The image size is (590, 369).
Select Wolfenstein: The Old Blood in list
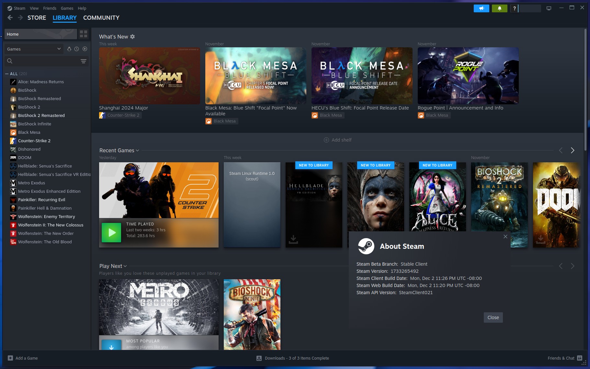pos(45,242)
